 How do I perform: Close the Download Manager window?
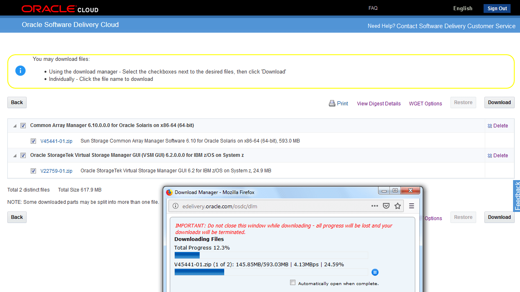click(410, 191)
